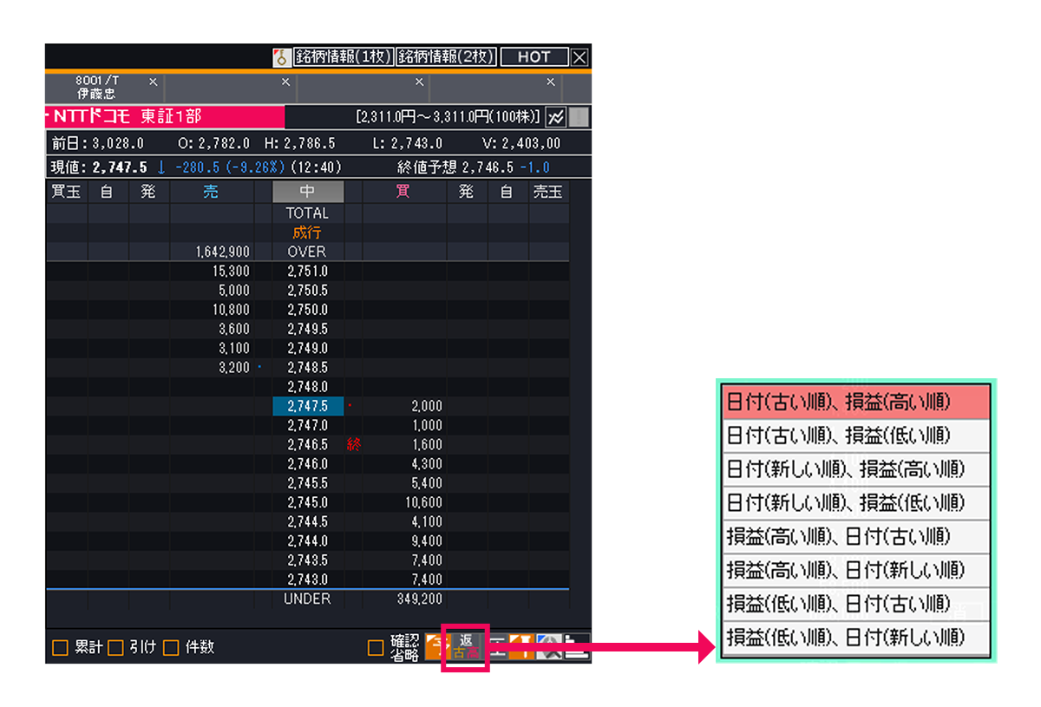Click the 返 古高 sort order button
Screen dimensions: 1041x707
click(x=466, y=646)
